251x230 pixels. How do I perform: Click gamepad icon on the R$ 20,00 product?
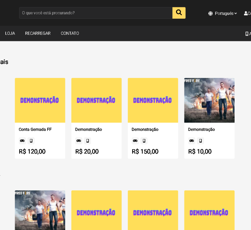(79, 141)
